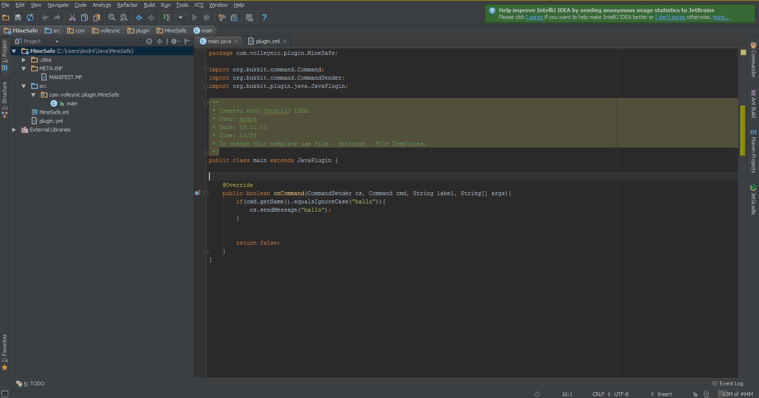Click the memory indicator showing 63M of 494M

[x=737, y=394]
